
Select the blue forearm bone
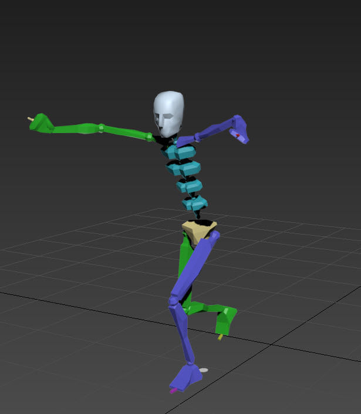(x=215, y=129)
